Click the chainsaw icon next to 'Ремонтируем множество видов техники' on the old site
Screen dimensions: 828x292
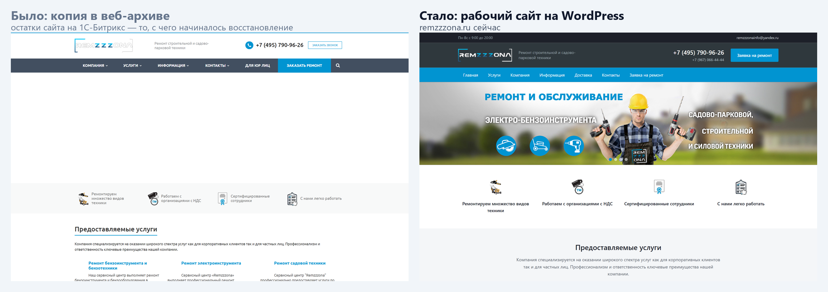click(84, 199)
